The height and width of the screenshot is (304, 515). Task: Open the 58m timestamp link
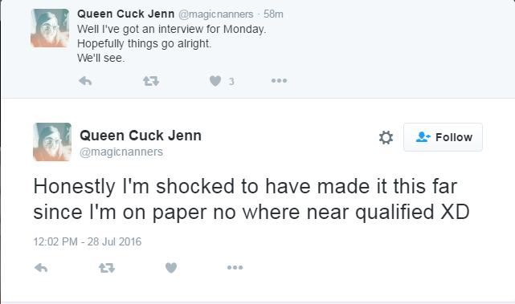[273, 14]
